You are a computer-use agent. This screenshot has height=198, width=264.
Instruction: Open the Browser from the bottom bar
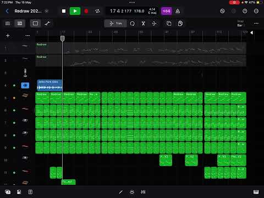tap(8, 192)
